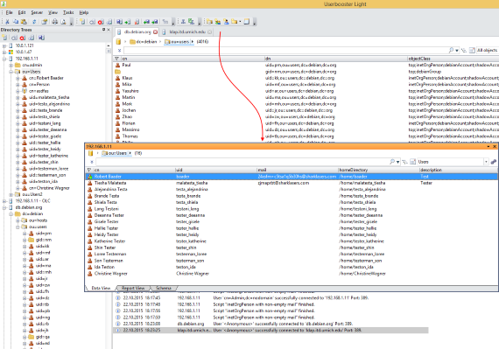
Task: Collapse the db.debian.org server node
Action: point(4,207)
